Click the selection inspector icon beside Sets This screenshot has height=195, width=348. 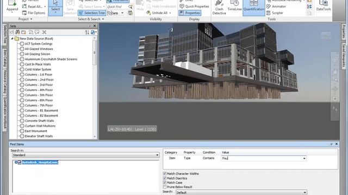130,13
